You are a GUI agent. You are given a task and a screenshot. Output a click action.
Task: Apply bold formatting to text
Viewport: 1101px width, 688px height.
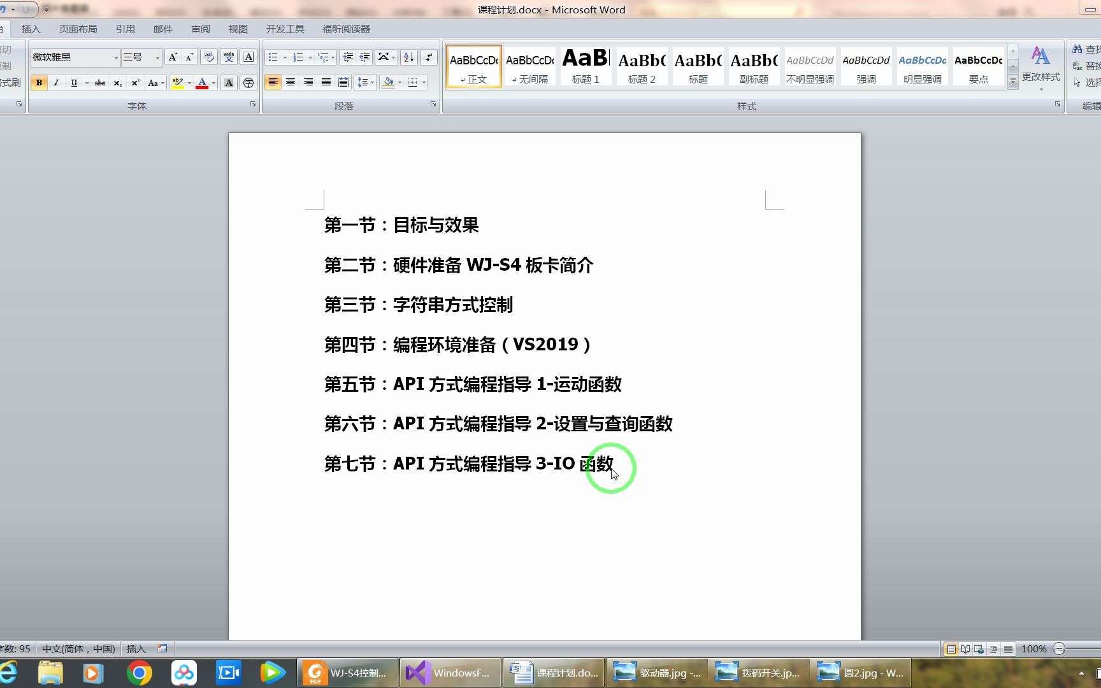tap(39, 83)
